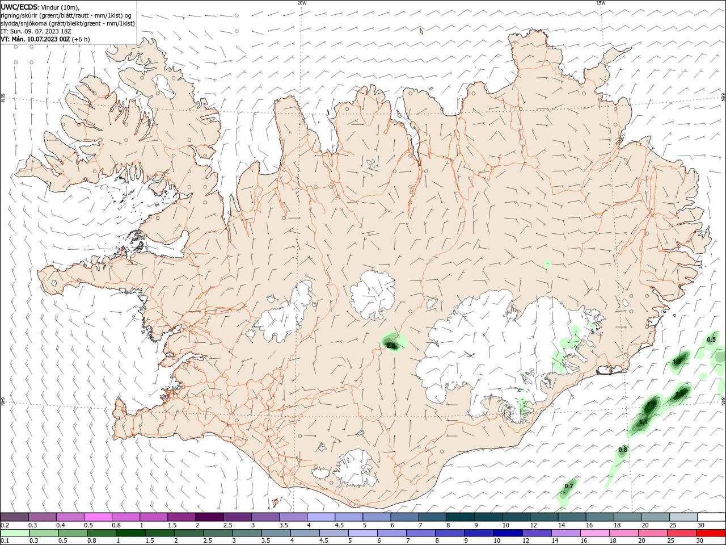This screenshot has width=726, height=545.
Task: Click the 0.8 precipitation value on the map
Action: click(x=623, y=450)
